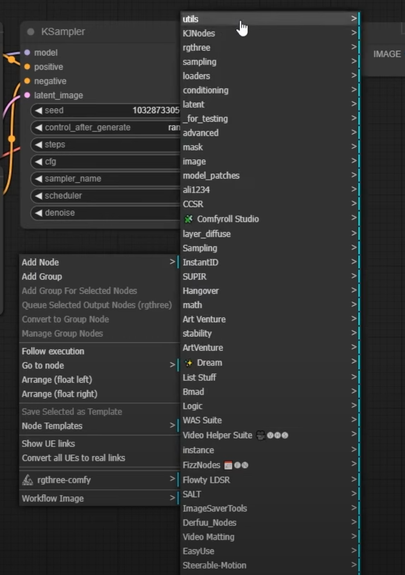Click the KSampler collapse dot
This screenshot has width=405, height=575.
[31, 32]
